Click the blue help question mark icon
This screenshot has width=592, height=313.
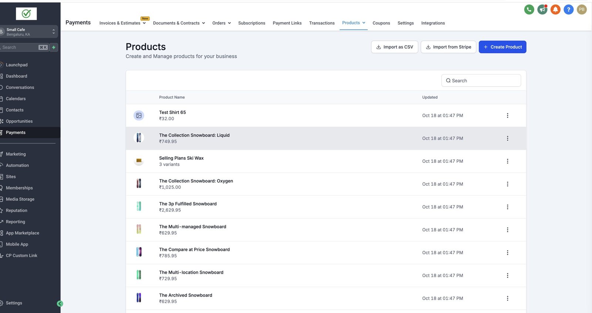pyautogui.click(x=568, y=10)
